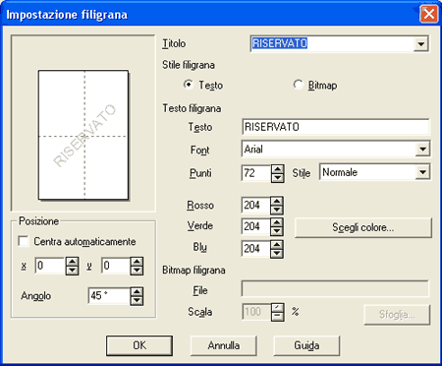Image resolution: width=442 pixels, height=366 pixels.
Task: Decrease the Blu value
Action: pos(277,253)
